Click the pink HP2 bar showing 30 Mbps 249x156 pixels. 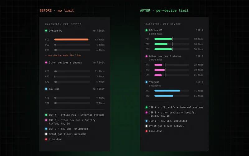click(x=160, y=70)
